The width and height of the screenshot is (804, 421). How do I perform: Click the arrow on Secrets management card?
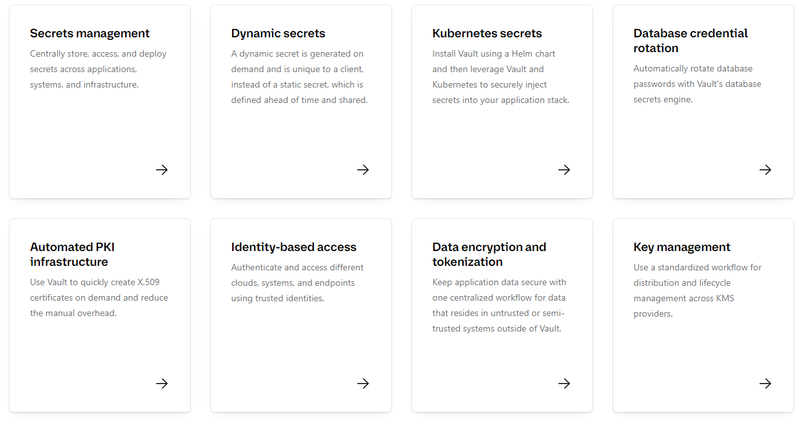point(162,170)
